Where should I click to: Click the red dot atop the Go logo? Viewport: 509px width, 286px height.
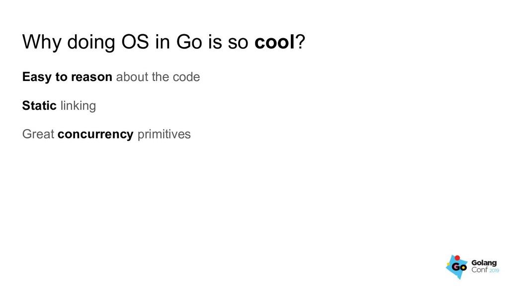(x=457, y=258)
